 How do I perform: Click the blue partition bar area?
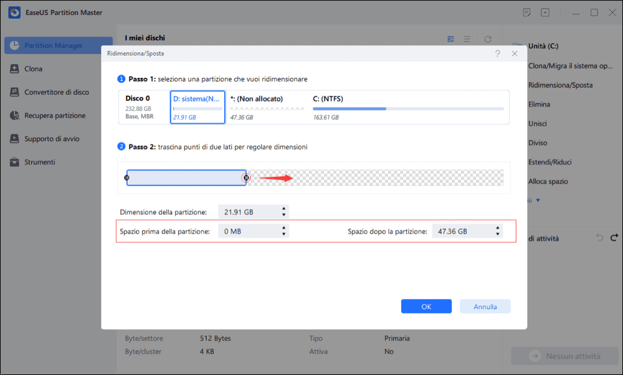(186, 178)
